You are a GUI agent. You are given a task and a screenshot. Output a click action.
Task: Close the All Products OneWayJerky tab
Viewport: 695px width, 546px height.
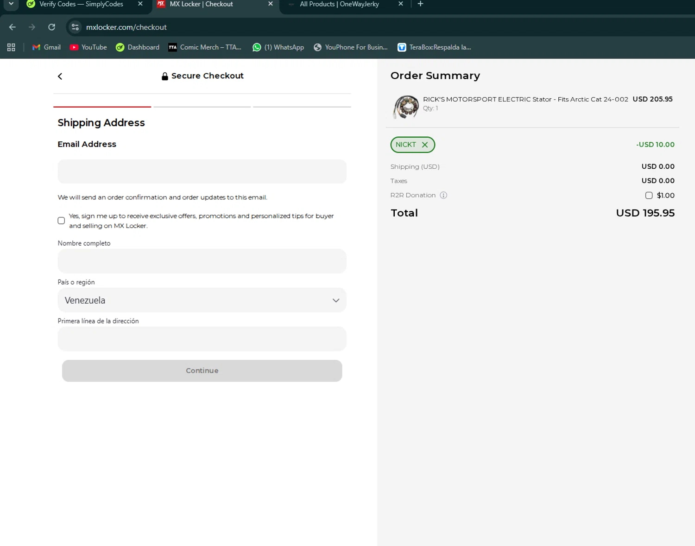coord(401,4)
